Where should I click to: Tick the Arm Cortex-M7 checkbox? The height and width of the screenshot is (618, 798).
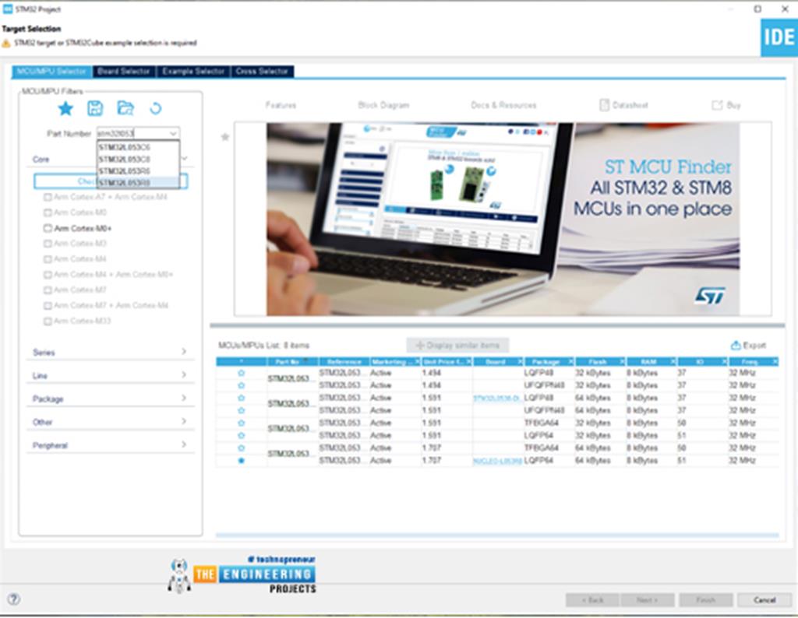tap(48, 290)
